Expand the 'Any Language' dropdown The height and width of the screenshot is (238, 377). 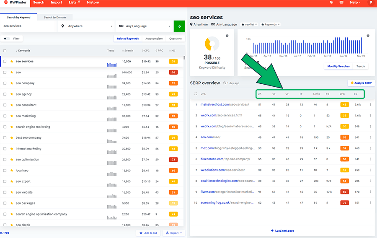pyautogui.click(x=145, y=26)
